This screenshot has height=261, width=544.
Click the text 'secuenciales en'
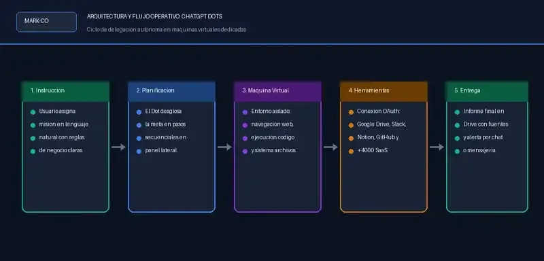166,137
